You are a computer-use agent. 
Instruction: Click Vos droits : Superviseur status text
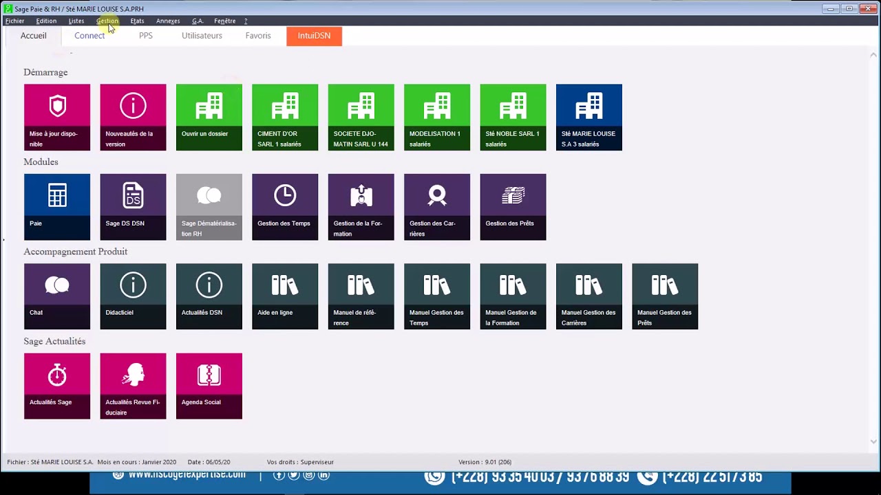(x=300, y=462)
